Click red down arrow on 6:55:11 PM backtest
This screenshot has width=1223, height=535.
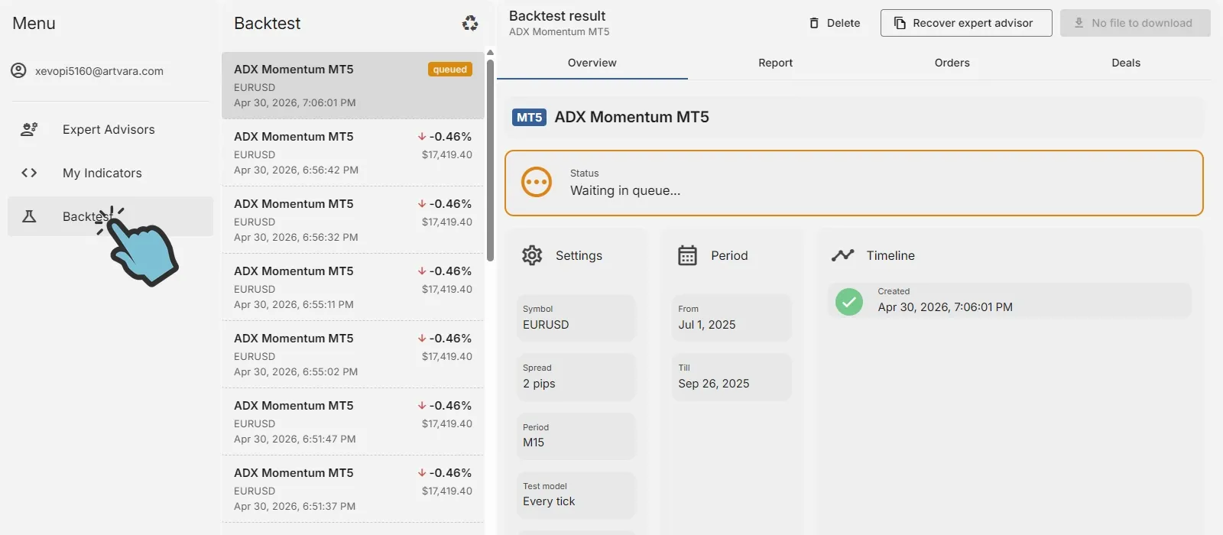pos(422,271)
